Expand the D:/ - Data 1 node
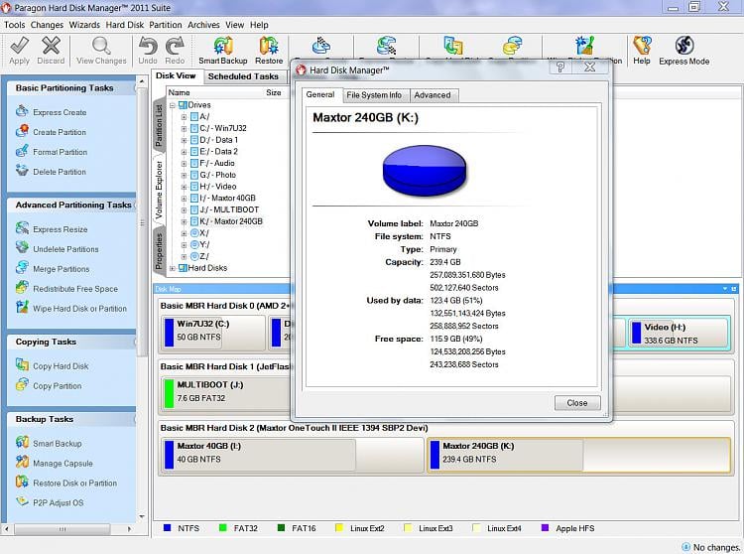 click(185, 141)
